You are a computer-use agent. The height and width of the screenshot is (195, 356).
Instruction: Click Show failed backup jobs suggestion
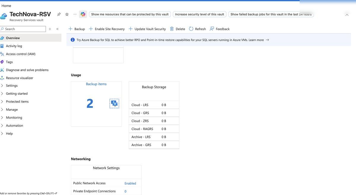point(271,14)
